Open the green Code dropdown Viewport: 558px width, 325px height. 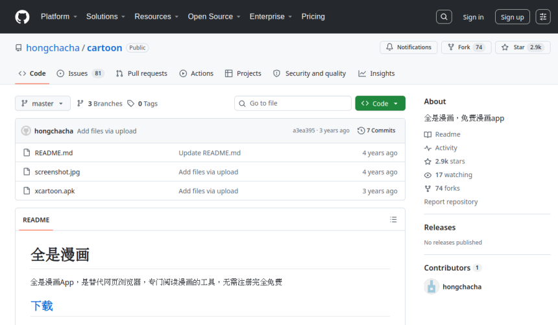coord(380,103)
